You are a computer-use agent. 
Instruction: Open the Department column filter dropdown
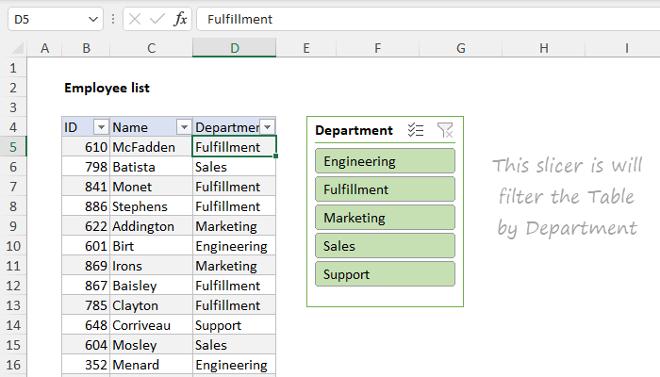click(267, 127)
